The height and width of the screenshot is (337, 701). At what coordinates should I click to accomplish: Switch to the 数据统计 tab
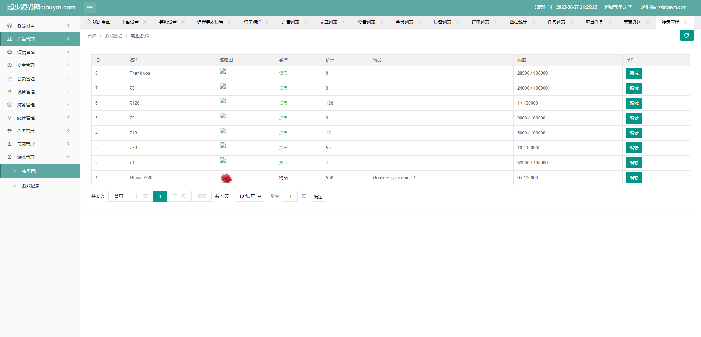518,22
